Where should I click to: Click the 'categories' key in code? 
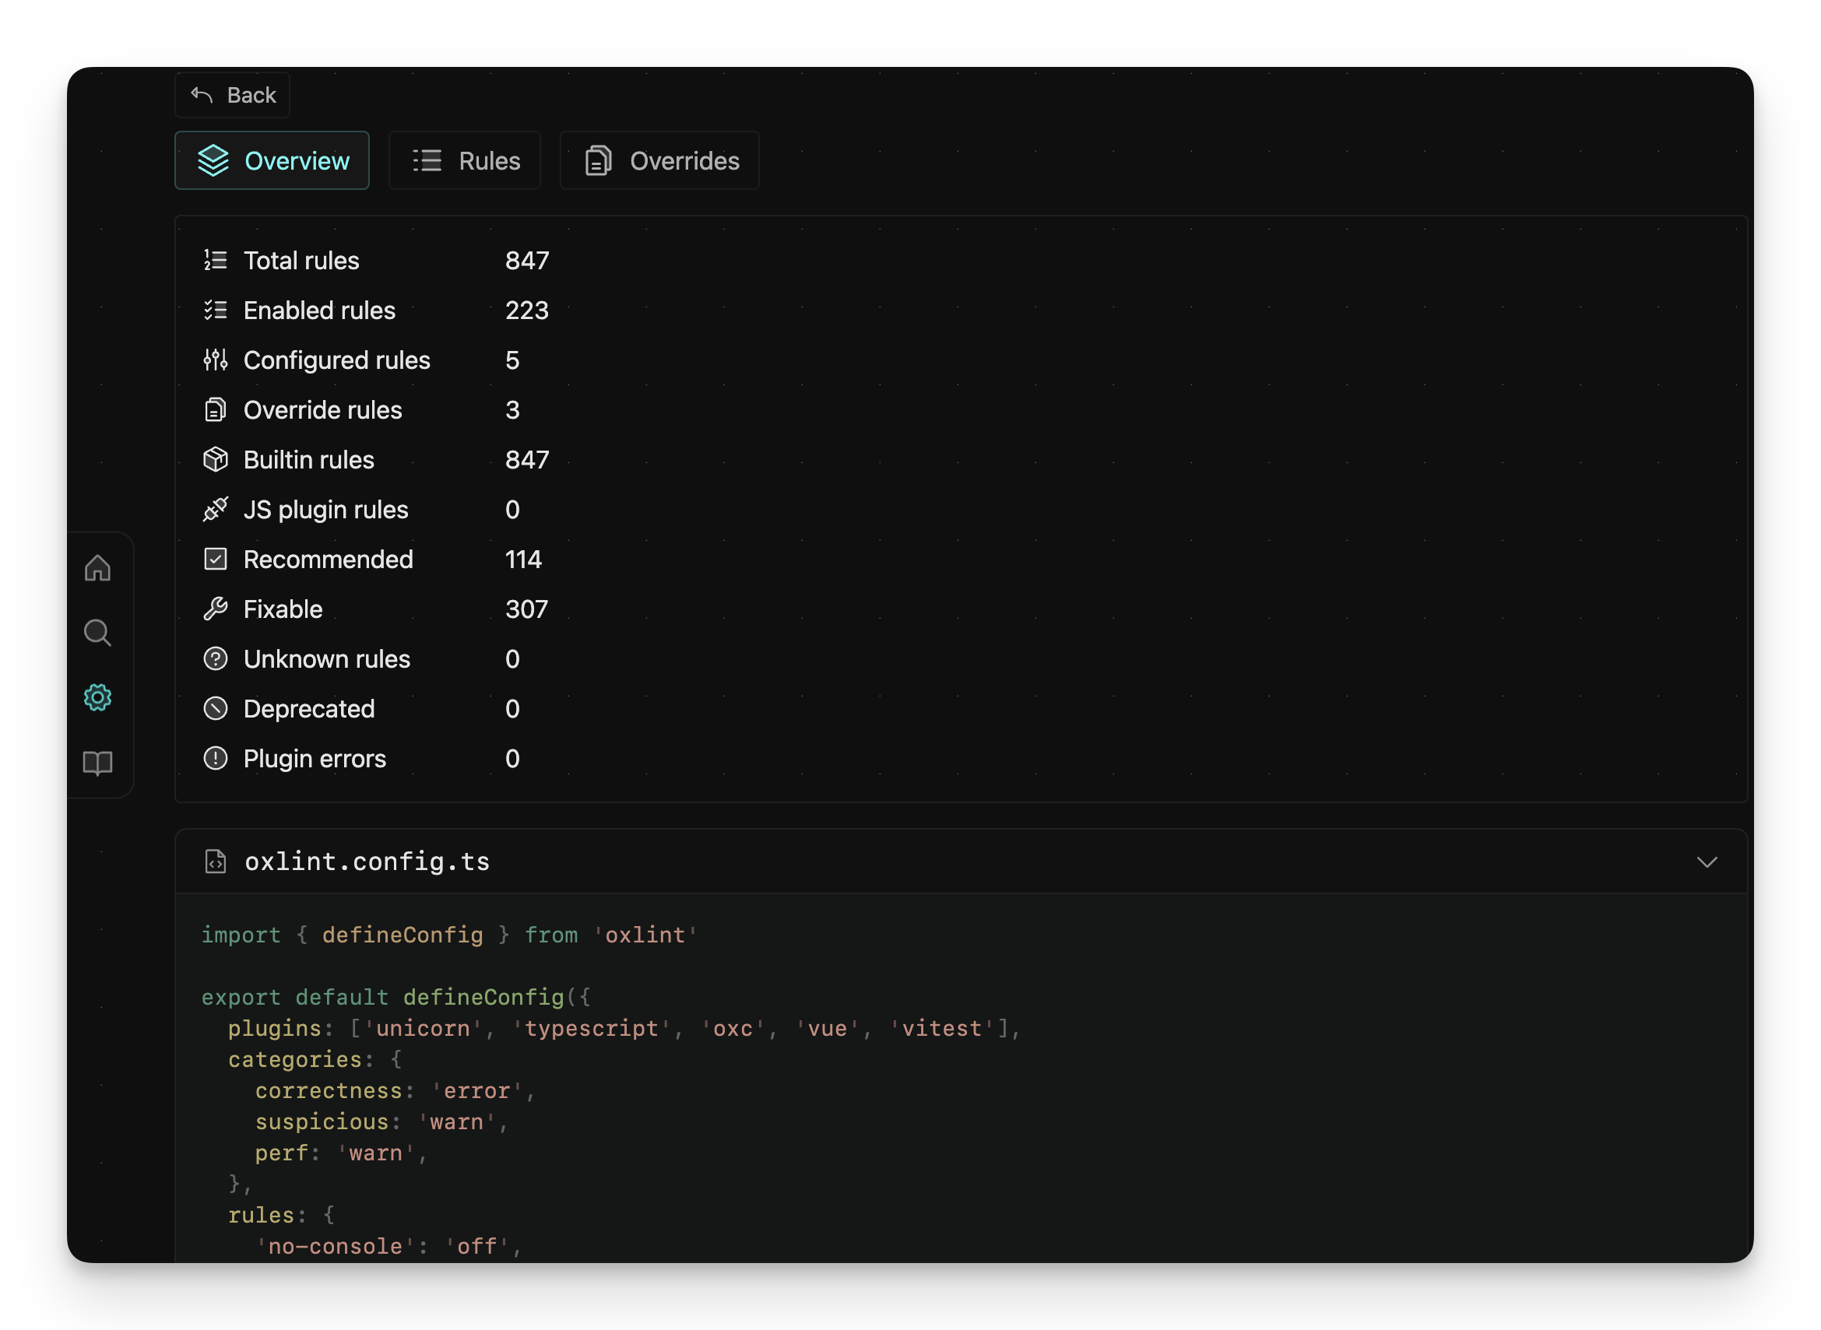click(295, 1060)
